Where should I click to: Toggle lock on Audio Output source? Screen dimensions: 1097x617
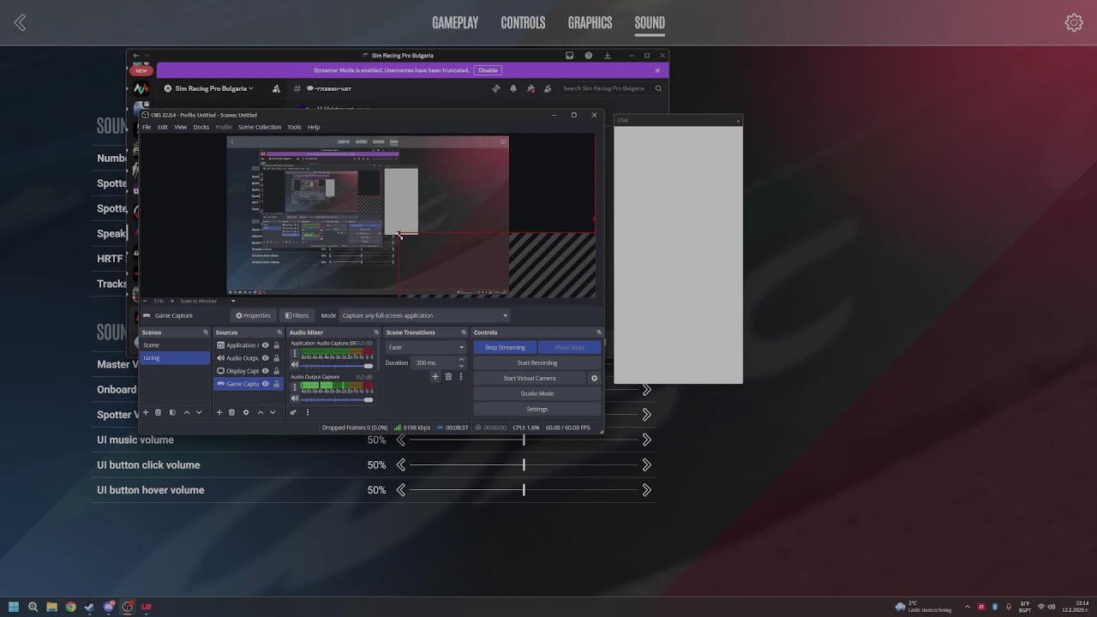(x=276, y=358)
